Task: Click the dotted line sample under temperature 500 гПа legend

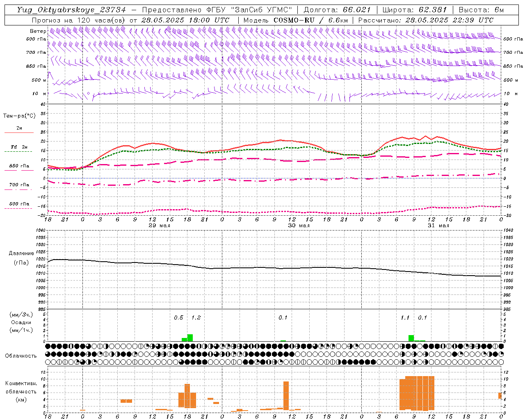Action: coord(18,208)
